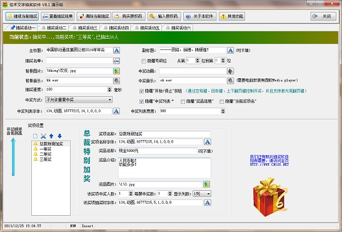This screenshot has width=342, height=232.
Task: Open 查看抽奖结果 to view results
Action: 58,16
